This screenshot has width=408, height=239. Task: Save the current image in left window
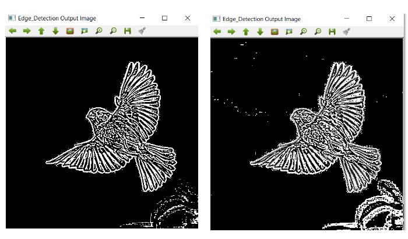[x=128, y=31]
